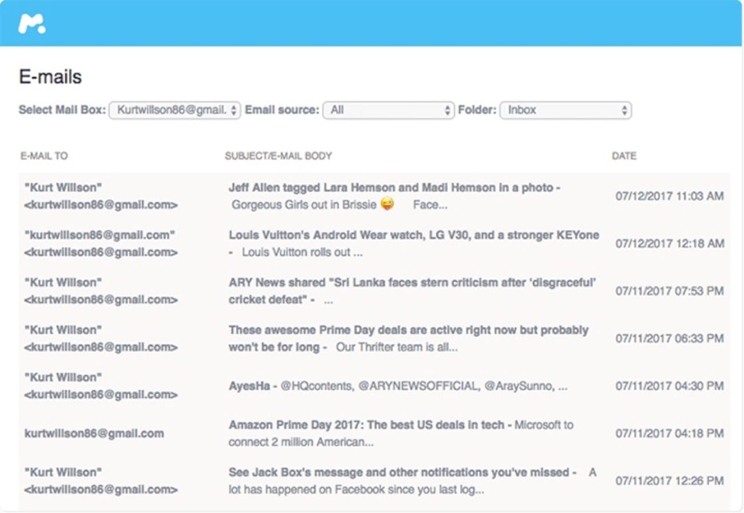Open the Amazon Prime Day 2017 email
744x513 pixels.
(x=401, y=433)
